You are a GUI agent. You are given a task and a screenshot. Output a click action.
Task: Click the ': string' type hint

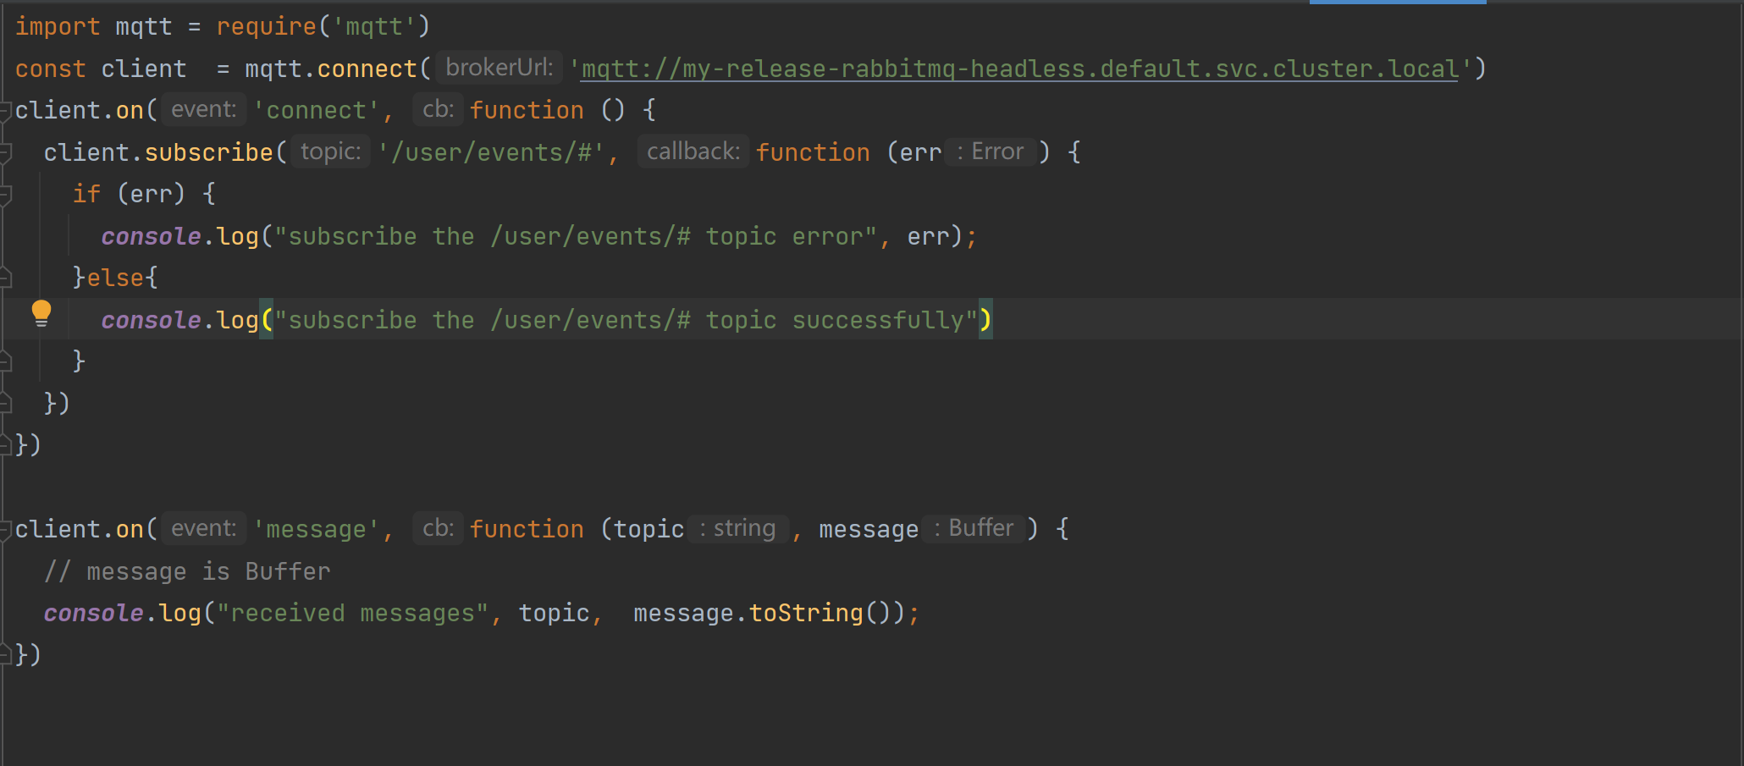(x=737, y=528)
